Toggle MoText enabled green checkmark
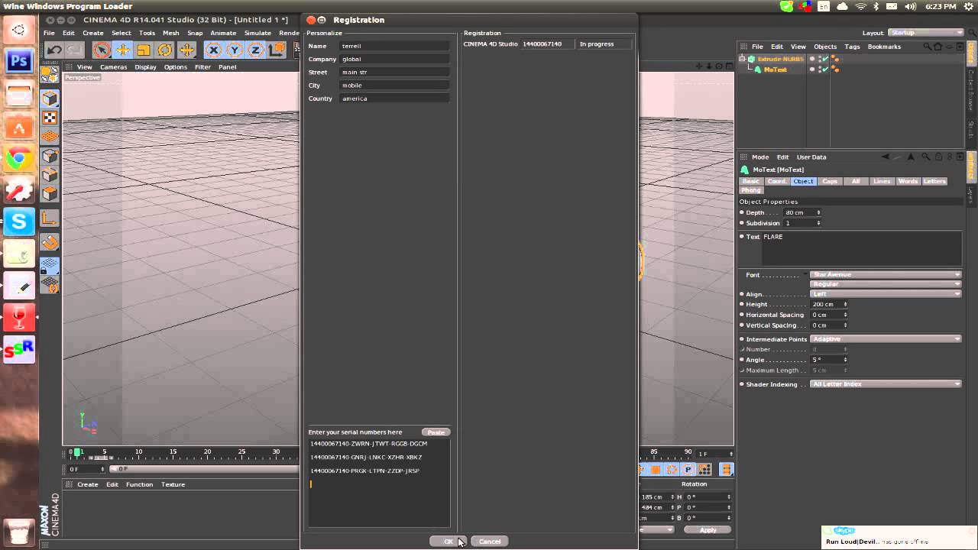The width and height of the screenshot is (978, 550). [x=826, y=70]
